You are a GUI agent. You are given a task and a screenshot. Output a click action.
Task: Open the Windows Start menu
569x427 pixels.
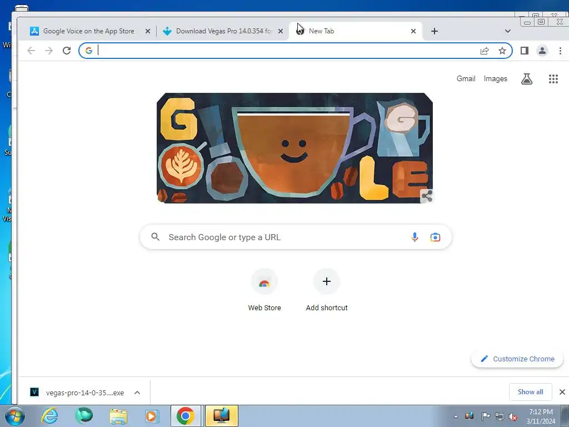(x=15, y=416)
